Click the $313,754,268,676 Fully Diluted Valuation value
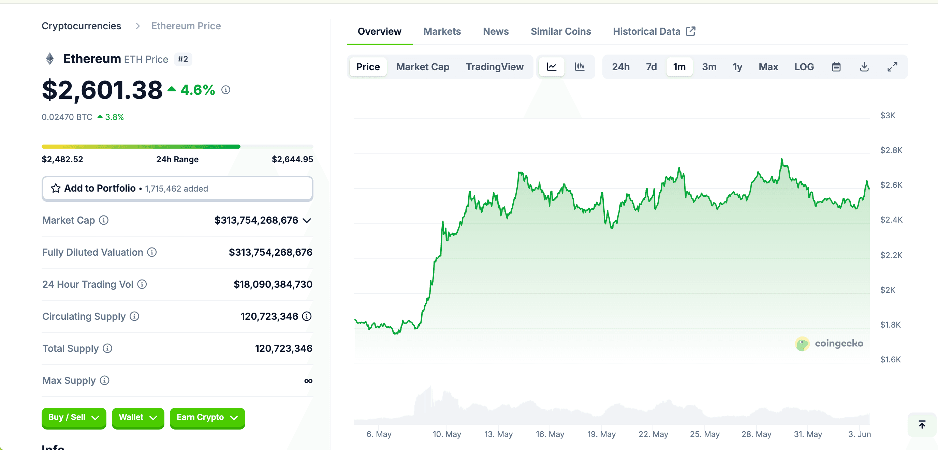Viewport: 938px width, 450px height. point(270,252)
